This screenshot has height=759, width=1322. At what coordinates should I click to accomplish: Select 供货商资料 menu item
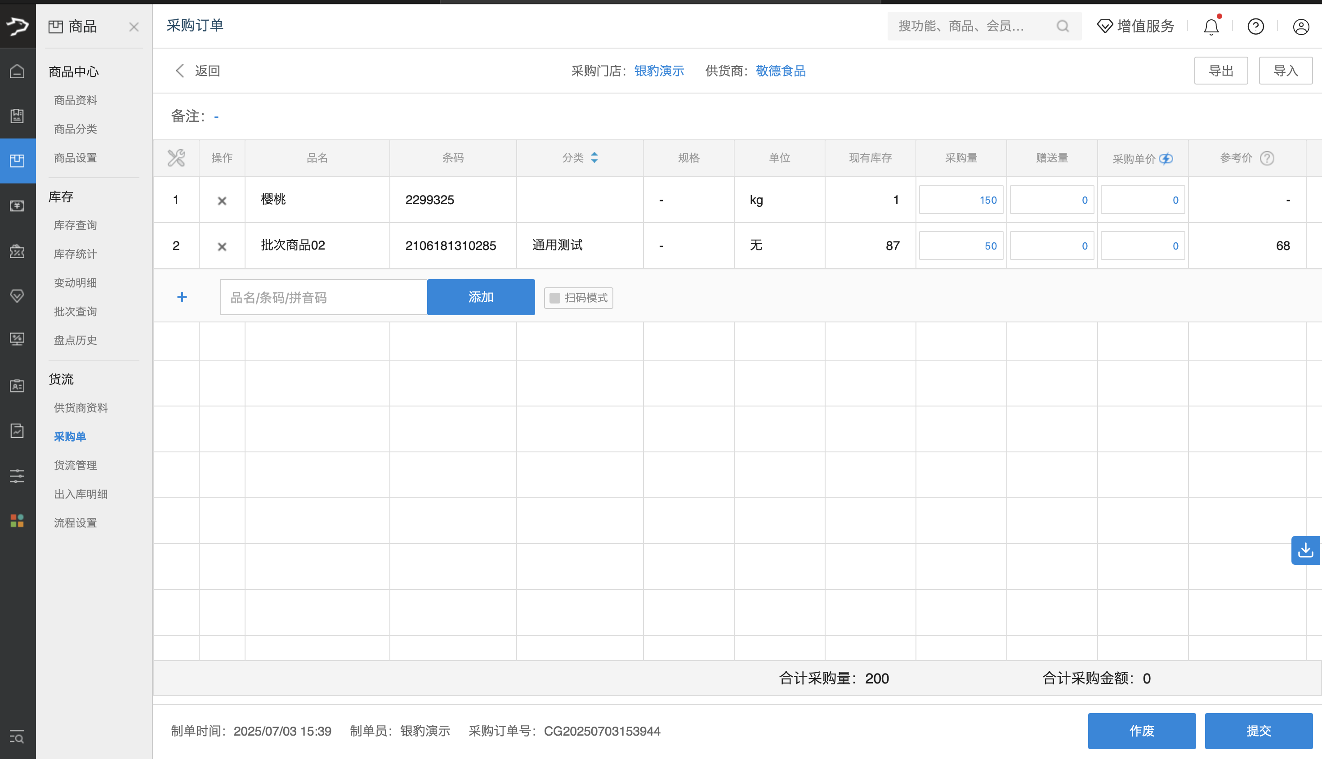tap(81, 408)
